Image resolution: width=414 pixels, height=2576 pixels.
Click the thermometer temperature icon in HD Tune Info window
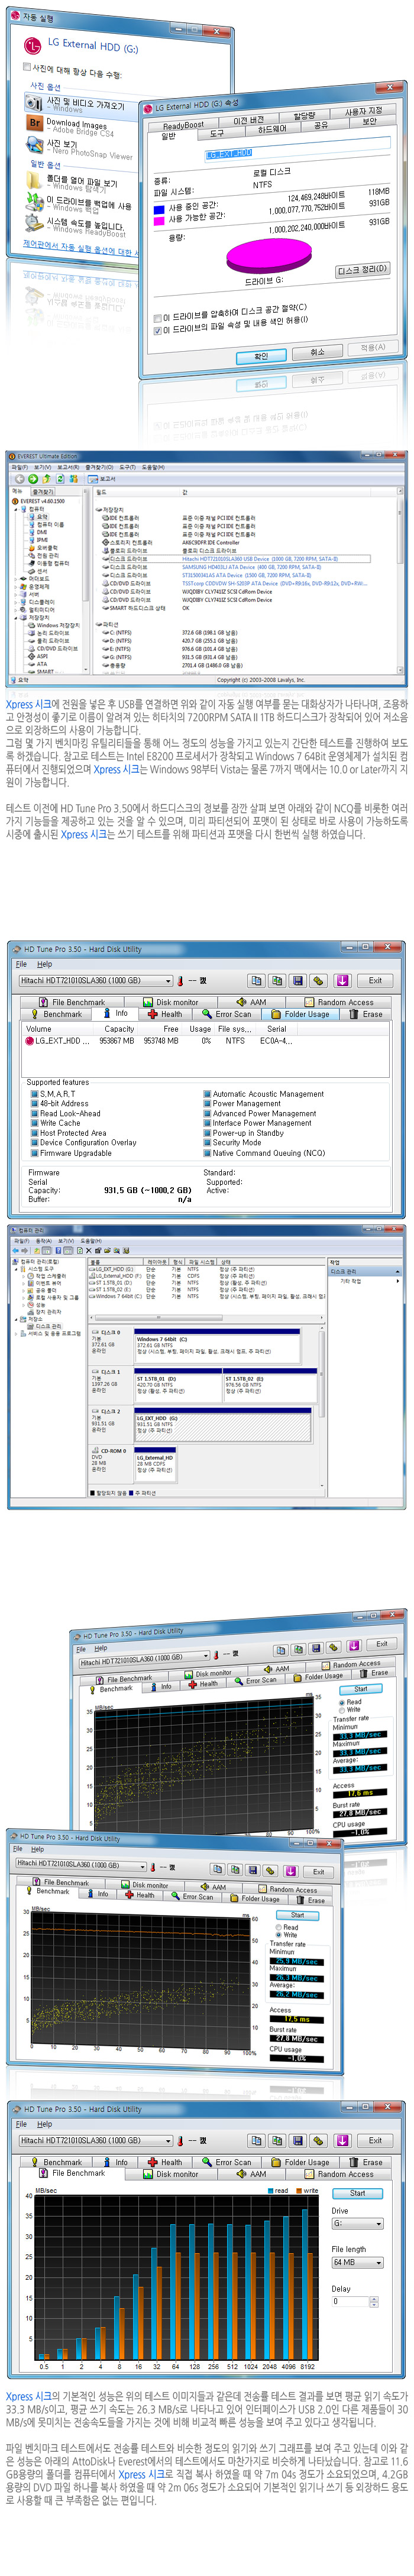(180, 981)
